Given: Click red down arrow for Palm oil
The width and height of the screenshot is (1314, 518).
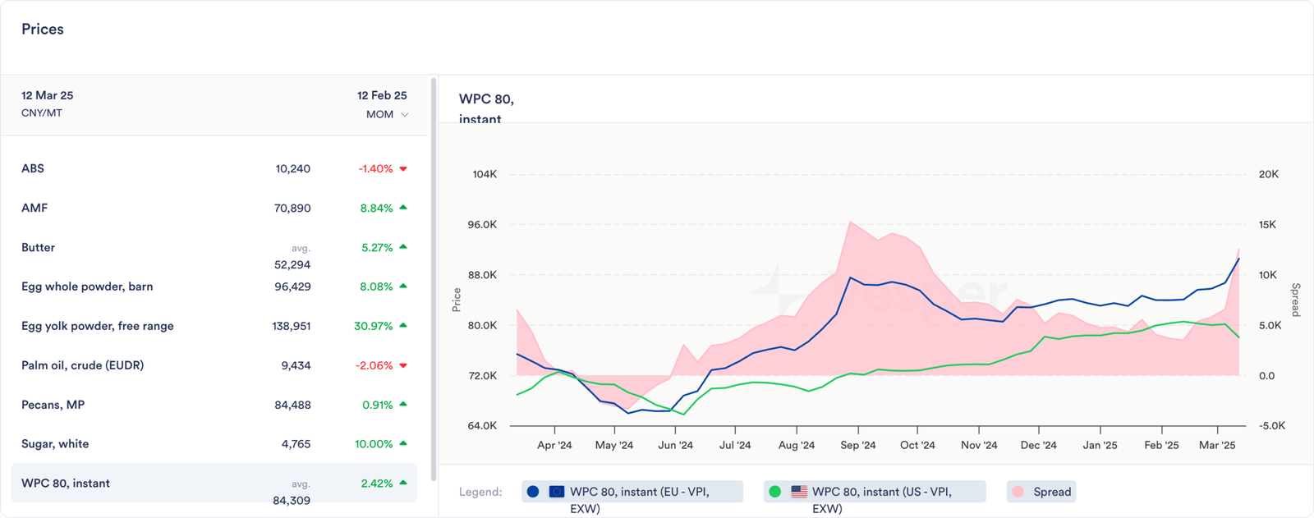Looking at the screenshot, I should pyautogui.click(x=403, y=365).
